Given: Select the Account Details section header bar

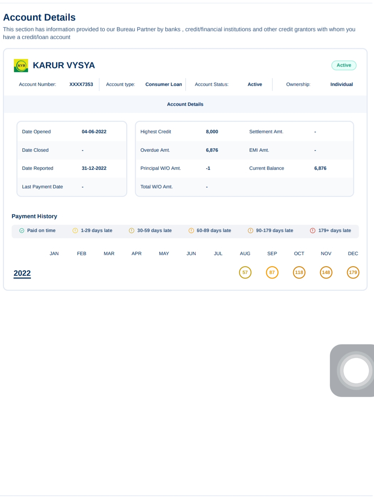Looking at the screenshot, I should coord(185,104).
